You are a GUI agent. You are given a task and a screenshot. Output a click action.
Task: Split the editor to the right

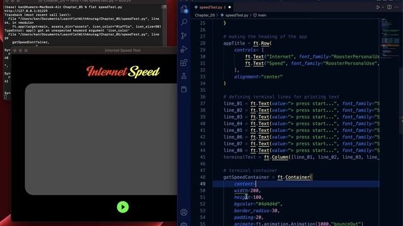(x=389, y=7)
